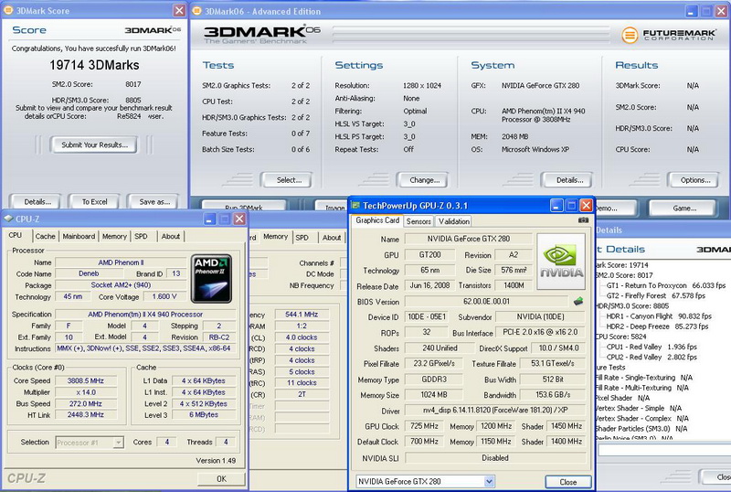This screenshot has width=731, height=492.
Task: Click the GT1 - Return To Proxycon result
Action: coord(666,285)
